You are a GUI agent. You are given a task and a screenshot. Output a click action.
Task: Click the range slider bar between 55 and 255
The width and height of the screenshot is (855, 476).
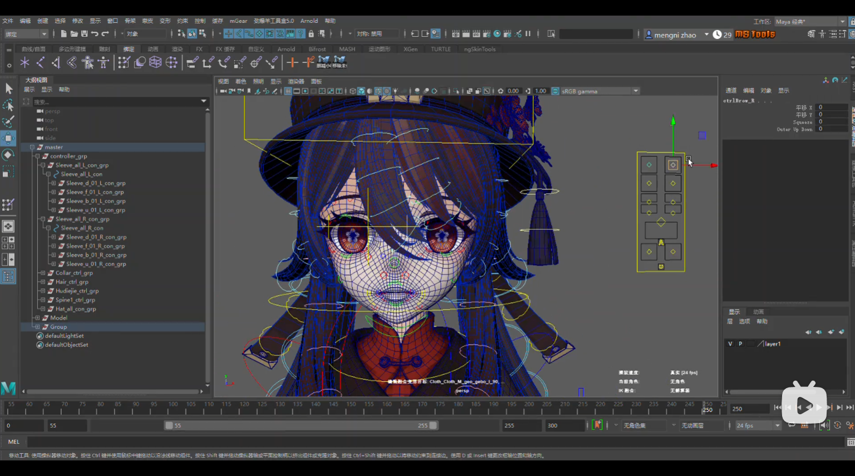[x=301, y=425]
